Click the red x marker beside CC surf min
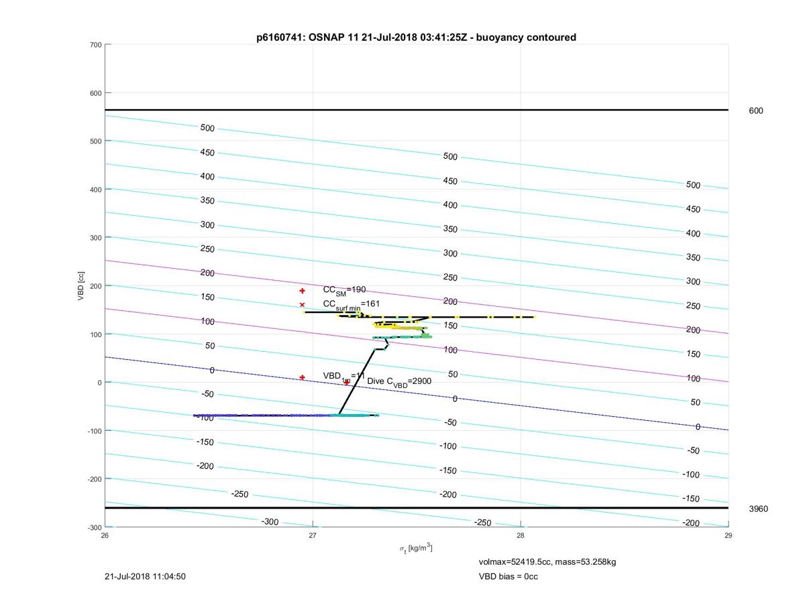Screen dimensions: 805x593 pos(303,305)
